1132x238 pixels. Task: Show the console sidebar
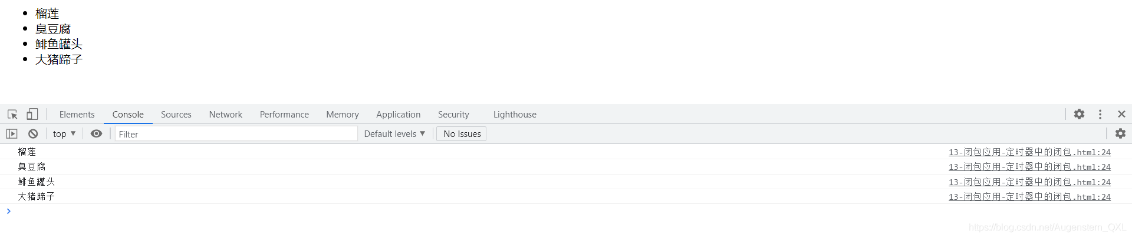tap(12, 134)
